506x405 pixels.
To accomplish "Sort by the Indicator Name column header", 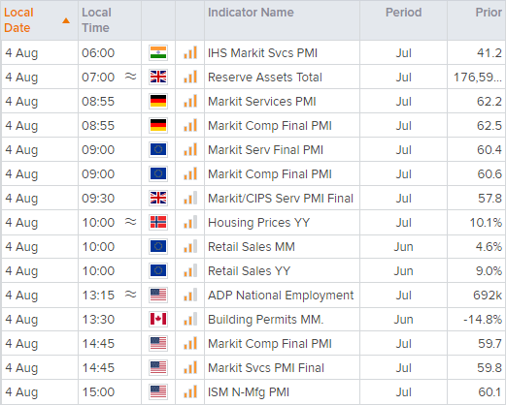I will click(x=251, y=13).
